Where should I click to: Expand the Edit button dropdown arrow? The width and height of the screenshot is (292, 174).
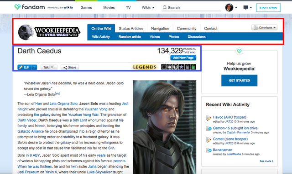click(x=34, y=67)
